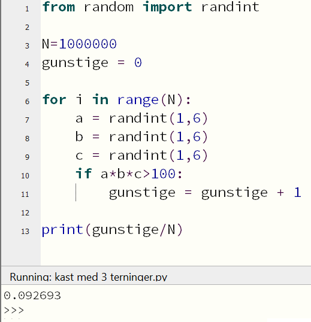Click line number 1 in the gutter
The image size is (311, 322).
[27, 9]
